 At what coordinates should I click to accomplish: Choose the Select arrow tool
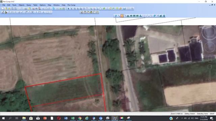pyautogui.click(x=68, y=8)
